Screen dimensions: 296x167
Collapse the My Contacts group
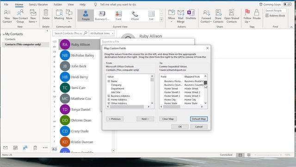4,34
